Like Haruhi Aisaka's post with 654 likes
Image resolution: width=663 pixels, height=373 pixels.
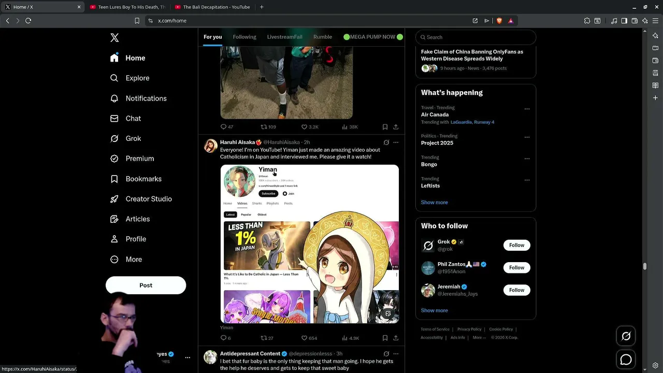(309, 338)
